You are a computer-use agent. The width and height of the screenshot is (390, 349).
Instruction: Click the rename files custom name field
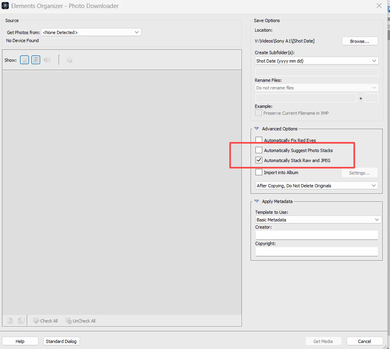[x=306, y=98]
